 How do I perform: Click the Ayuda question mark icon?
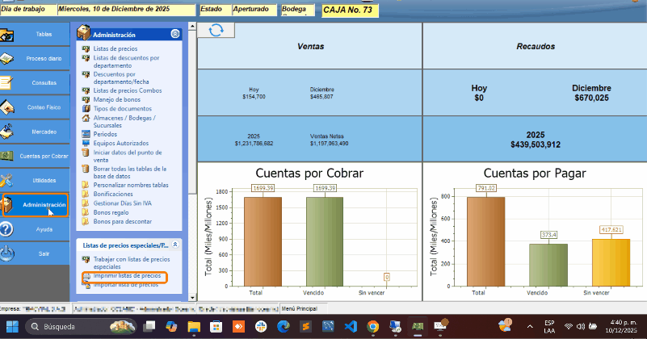click(7, 228)
